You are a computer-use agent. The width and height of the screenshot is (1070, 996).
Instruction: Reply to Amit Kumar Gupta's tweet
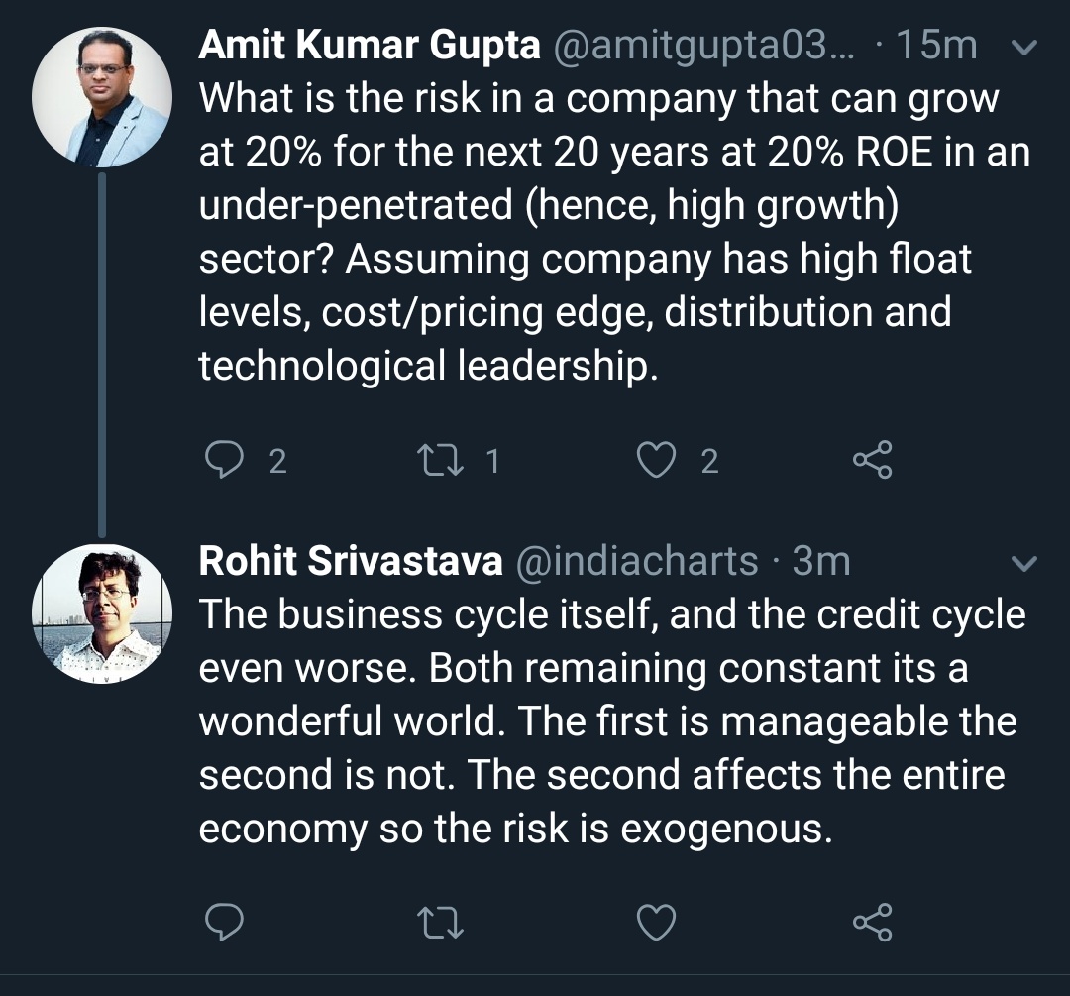224,461
